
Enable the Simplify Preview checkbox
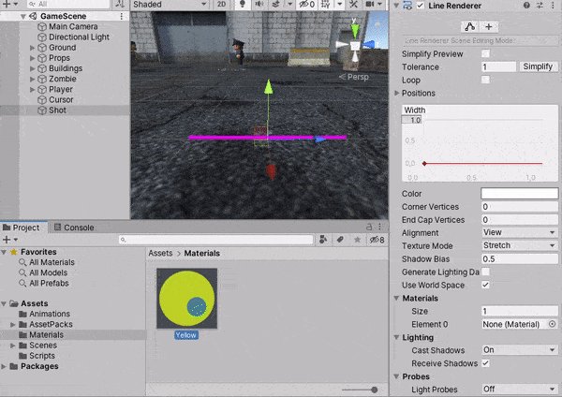[485, 53]
